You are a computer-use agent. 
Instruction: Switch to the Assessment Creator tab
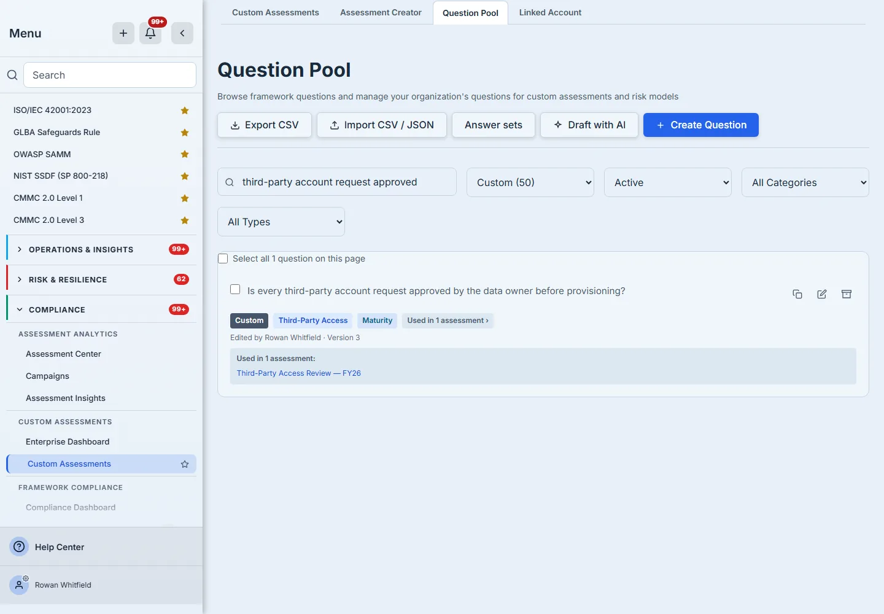(x=381, y=12)
